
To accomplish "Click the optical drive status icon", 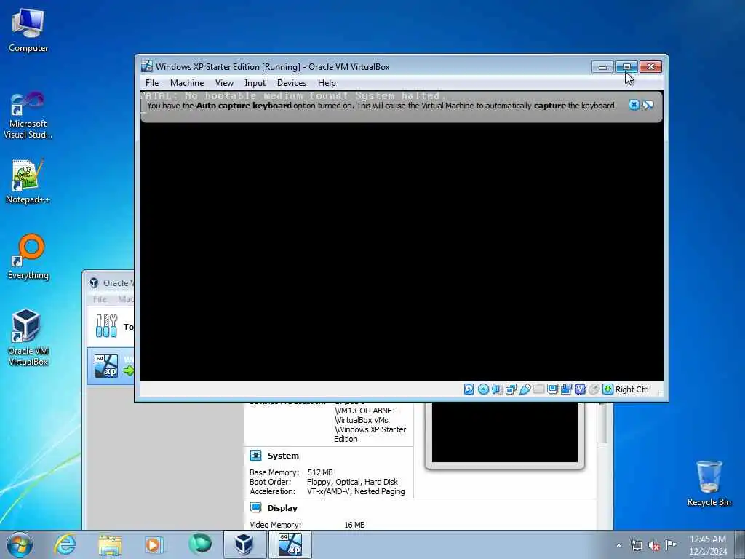I will (483, 389).
